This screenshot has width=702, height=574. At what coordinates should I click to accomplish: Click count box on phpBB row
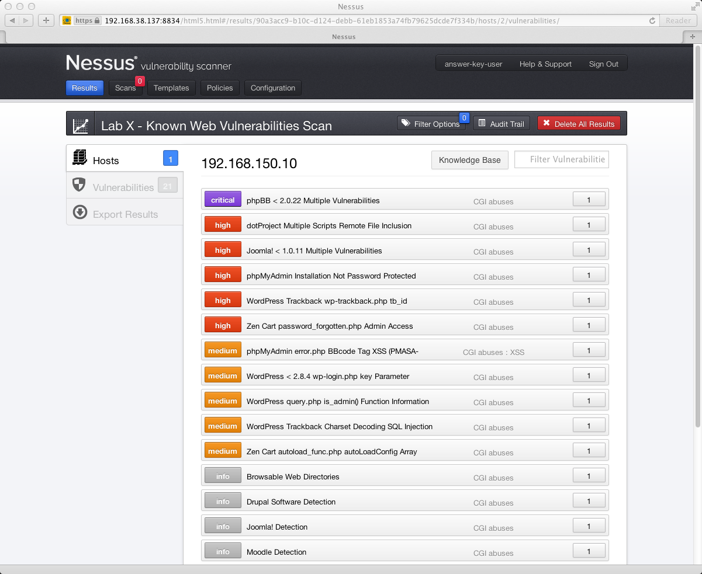589,200
